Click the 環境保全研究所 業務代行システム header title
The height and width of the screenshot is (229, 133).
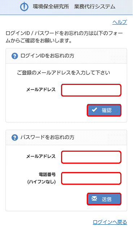(x=74, y=7)
